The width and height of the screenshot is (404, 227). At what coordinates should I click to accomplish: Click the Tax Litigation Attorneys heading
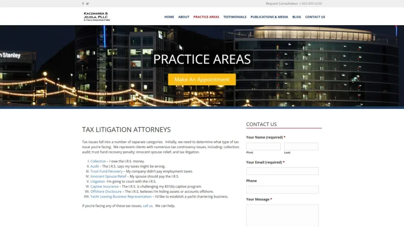126,129
